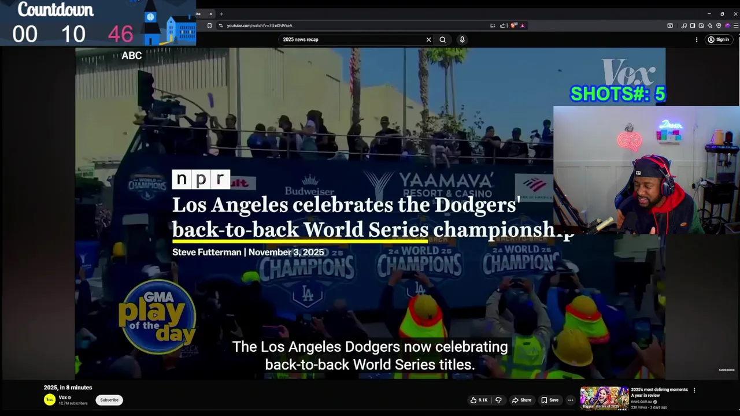Open the browser hamburger main menu
Screen dimensions: 740x416
coord(736,25)
